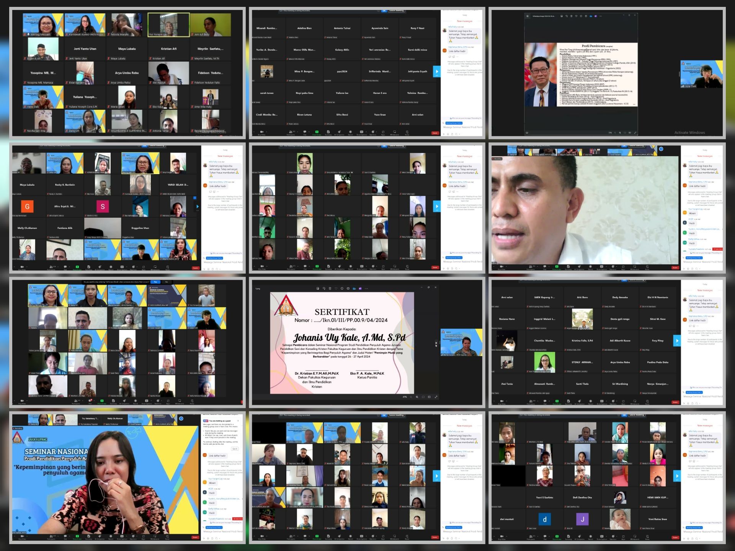Toggle the favorite heart above the Sertifikat image
The image size is (735, 551).
(336, 289)
